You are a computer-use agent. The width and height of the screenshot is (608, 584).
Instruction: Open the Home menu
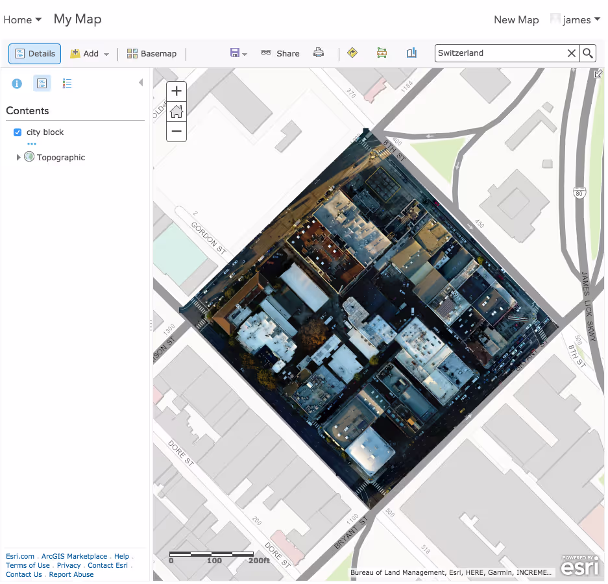coord(22,19)
